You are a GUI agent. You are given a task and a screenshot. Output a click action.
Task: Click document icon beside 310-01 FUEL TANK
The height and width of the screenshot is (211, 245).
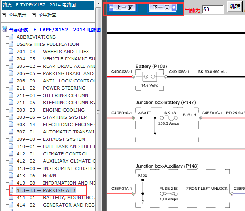[x=11, y=146]
